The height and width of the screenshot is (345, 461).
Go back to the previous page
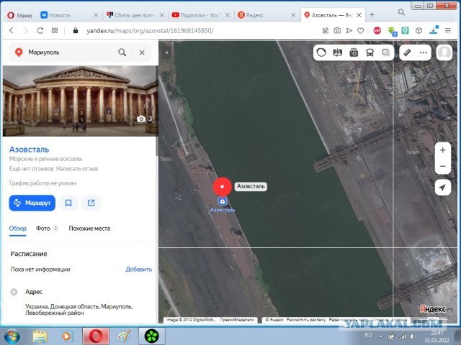pyautogui.click(x=12, y=30)
